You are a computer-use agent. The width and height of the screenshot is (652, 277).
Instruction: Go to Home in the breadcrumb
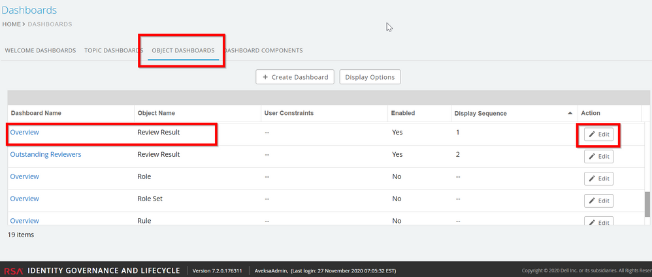pyautogui.click(x=12, y=24)
